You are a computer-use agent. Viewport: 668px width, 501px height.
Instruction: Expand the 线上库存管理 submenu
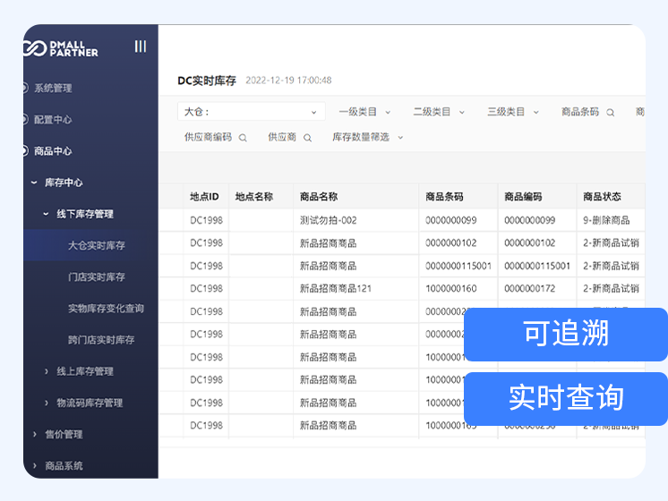tap(47, 371)
